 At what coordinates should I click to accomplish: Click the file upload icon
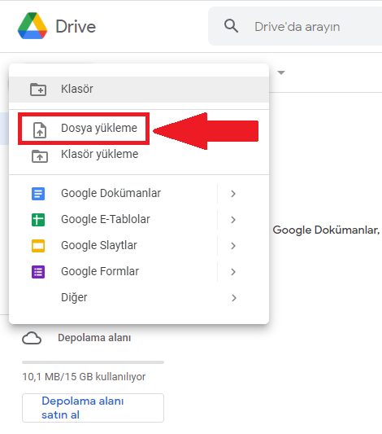click(40, 129)
